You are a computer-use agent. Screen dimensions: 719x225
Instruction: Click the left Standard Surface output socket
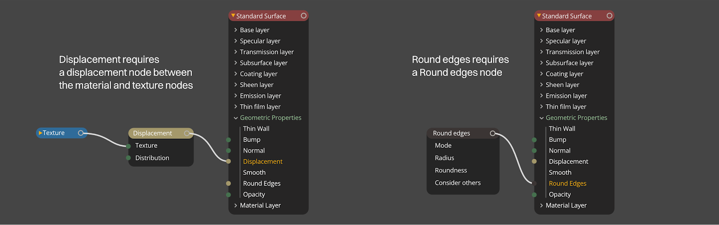point(304,16)
